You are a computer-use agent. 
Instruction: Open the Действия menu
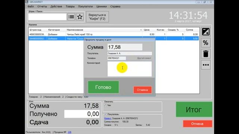coord(56,7)
